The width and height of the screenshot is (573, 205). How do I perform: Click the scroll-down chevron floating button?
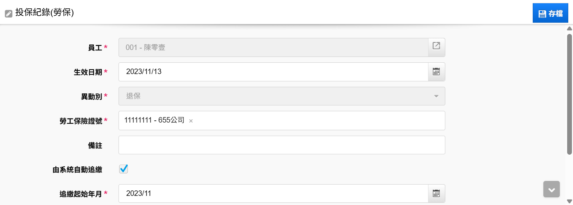pyautogui.click(x=551, y=189)
